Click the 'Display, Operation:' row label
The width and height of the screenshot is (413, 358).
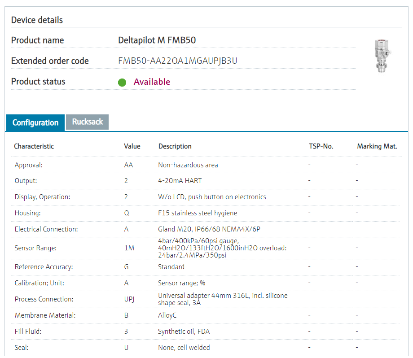pyautogui.click(x=42, y=197)
